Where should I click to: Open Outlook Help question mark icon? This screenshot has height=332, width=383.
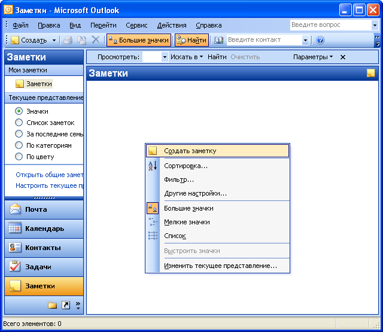coord(320,40)
